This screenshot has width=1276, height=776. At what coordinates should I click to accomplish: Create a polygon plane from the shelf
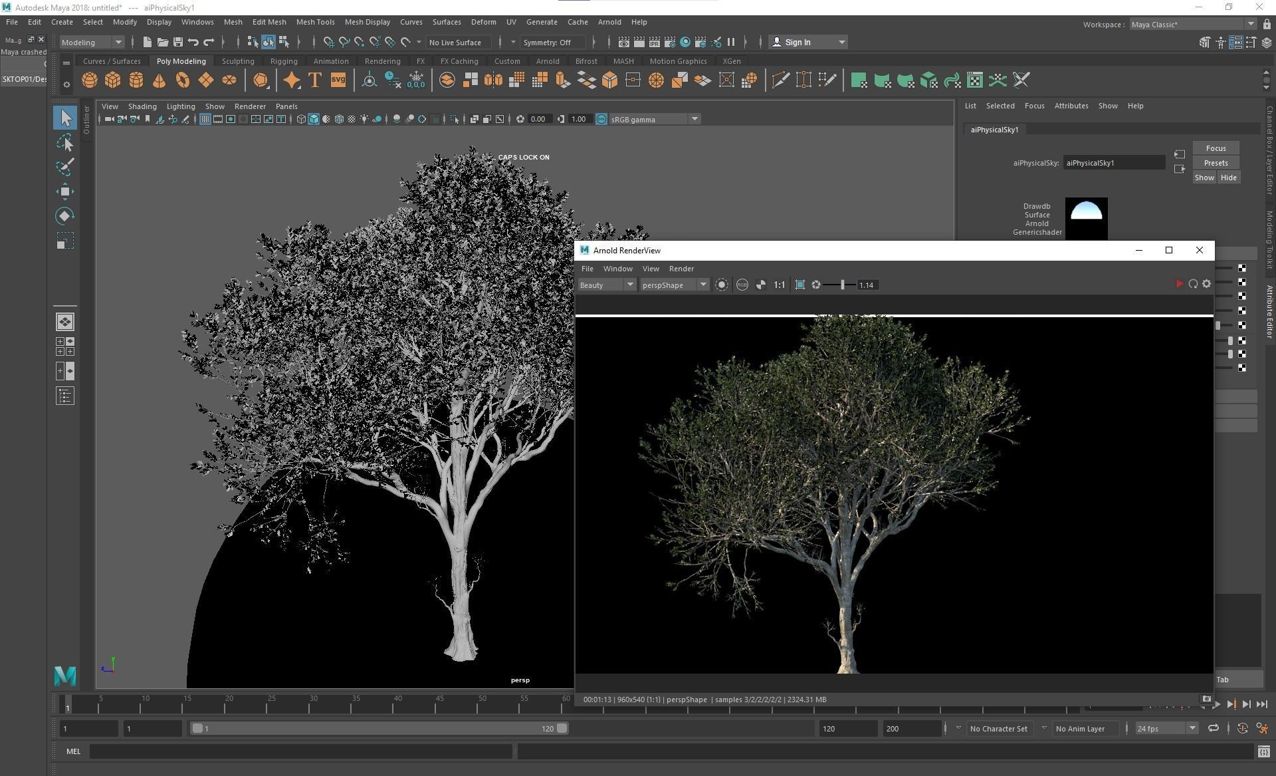pos(205,80)
